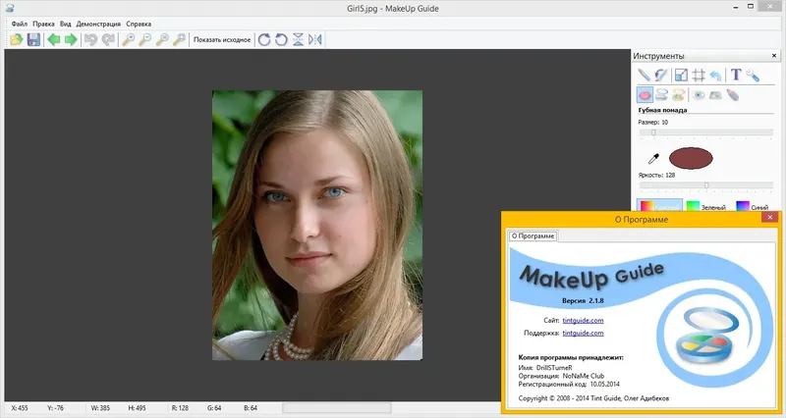
Task: Select the liner pencil makeup tool
Action: pyautogui.click(x=732, y=94)
